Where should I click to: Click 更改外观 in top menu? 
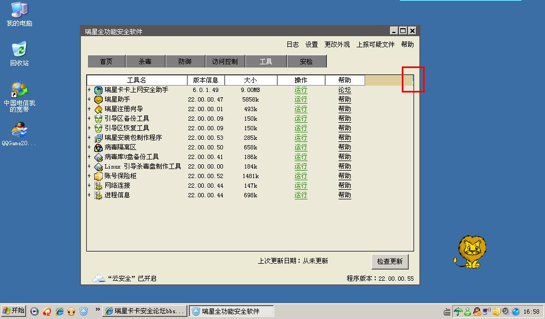tap(337, 45)
